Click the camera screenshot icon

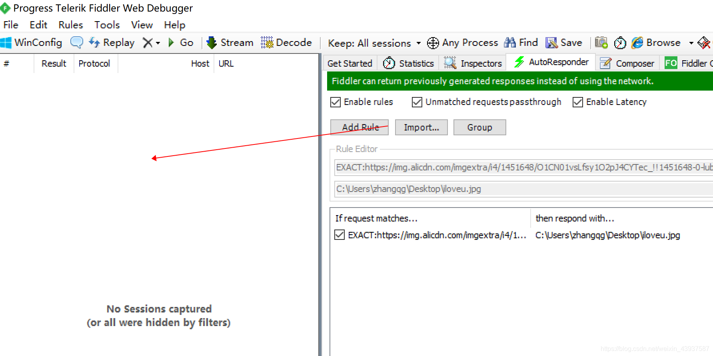click(x=601, y=43)
